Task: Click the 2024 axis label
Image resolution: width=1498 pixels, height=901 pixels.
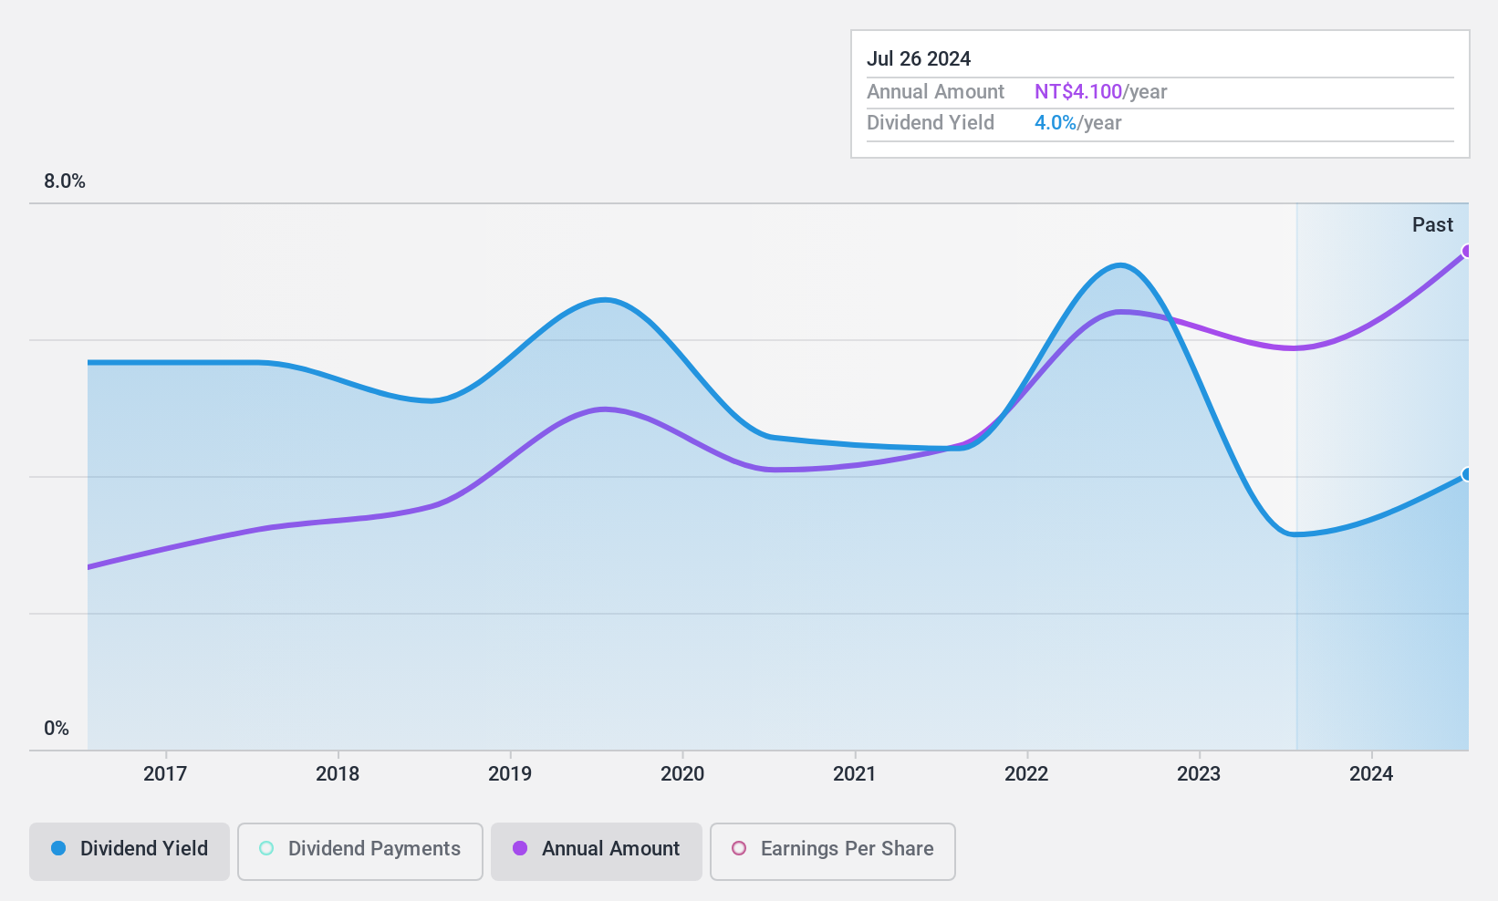Action: click(x=1371, y=774)
